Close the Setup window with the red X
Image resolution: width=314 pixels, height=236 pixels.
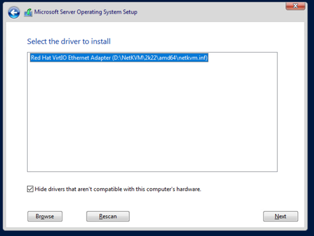pyautogui.click(x=295, y=6)
